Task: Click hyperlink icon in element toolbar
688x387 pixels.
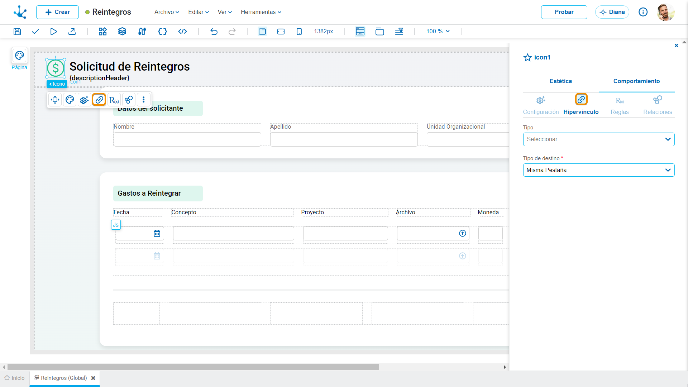Action: [x=99, y=100]
